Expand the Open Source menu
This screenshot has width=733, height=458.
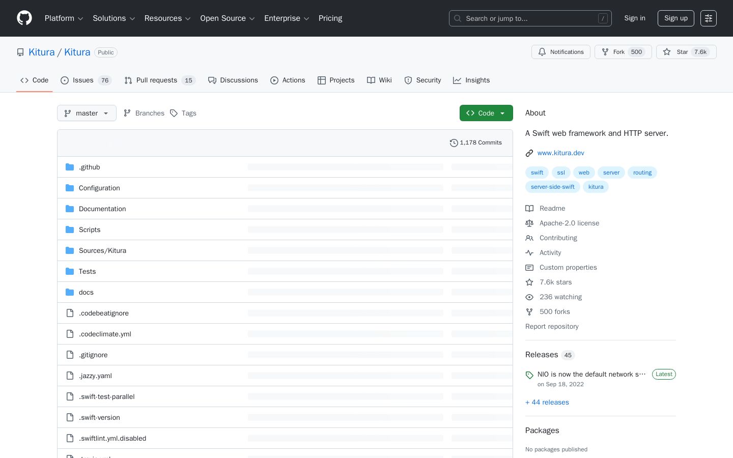[228, 18]
